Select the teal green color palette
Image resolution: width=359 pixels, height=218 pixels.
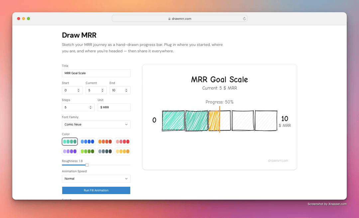[x=70, y=141]
